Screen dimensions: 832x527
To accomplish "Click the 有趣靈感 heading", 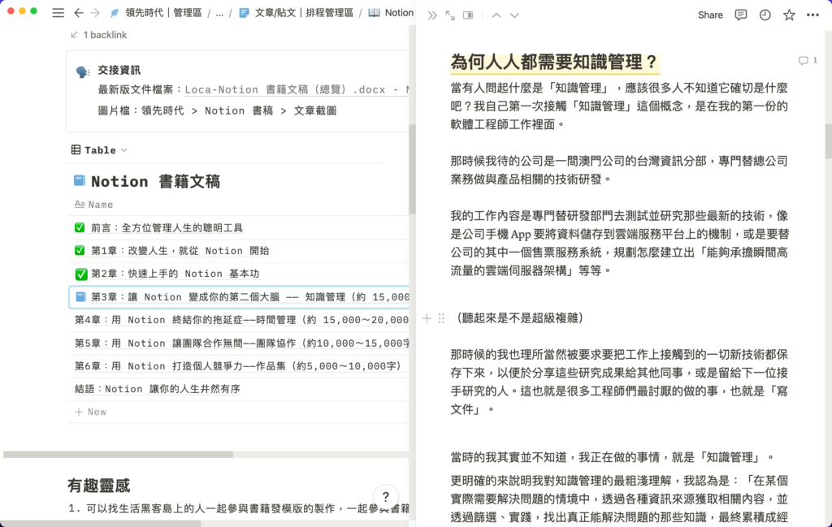I will point(98,485).
